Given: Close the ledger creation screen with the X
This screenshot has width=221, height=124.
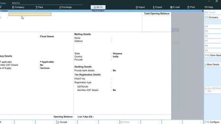Looking at the screenshot, I should pyautogui.click(x=203, y=11).
